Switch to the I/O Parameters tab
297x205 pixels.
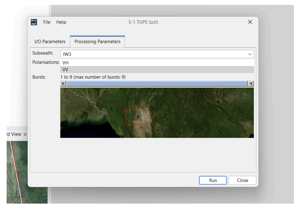pyautogui.click(x=50, y=41)
